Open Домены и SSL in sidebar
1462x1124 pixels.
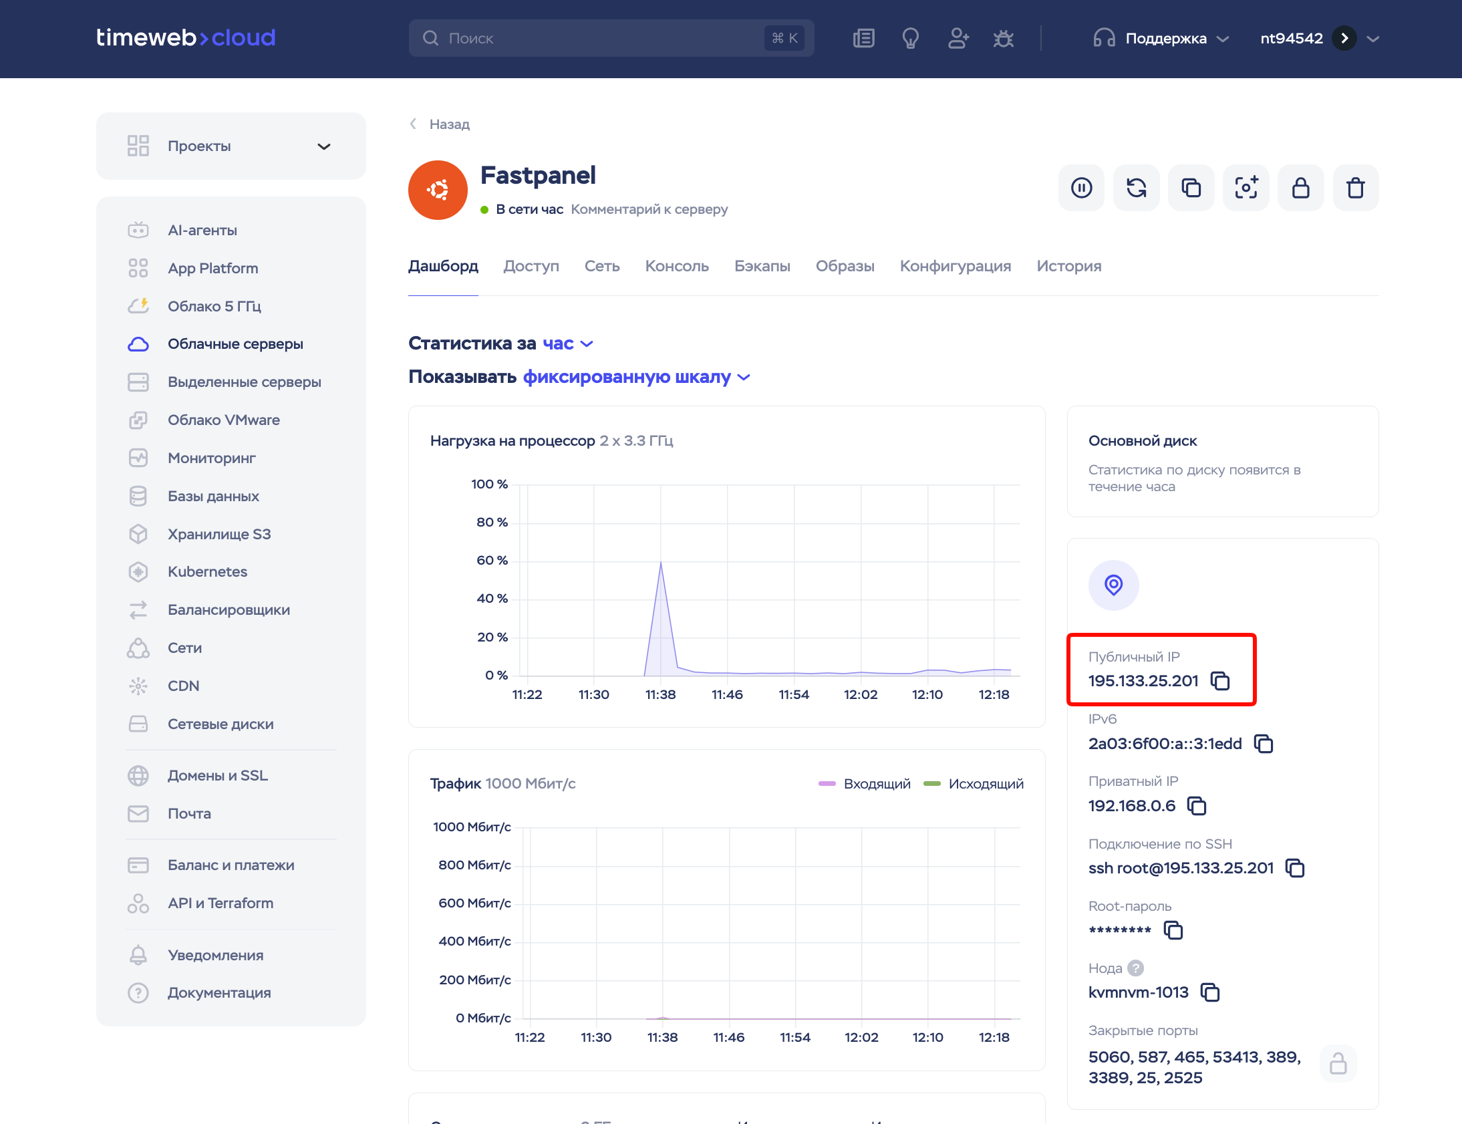click(x=231, y=775)
